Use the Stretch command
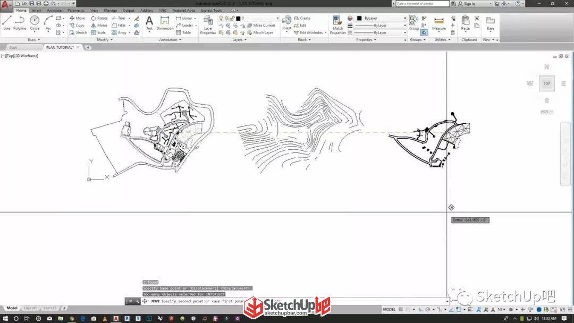 (78, 32)
